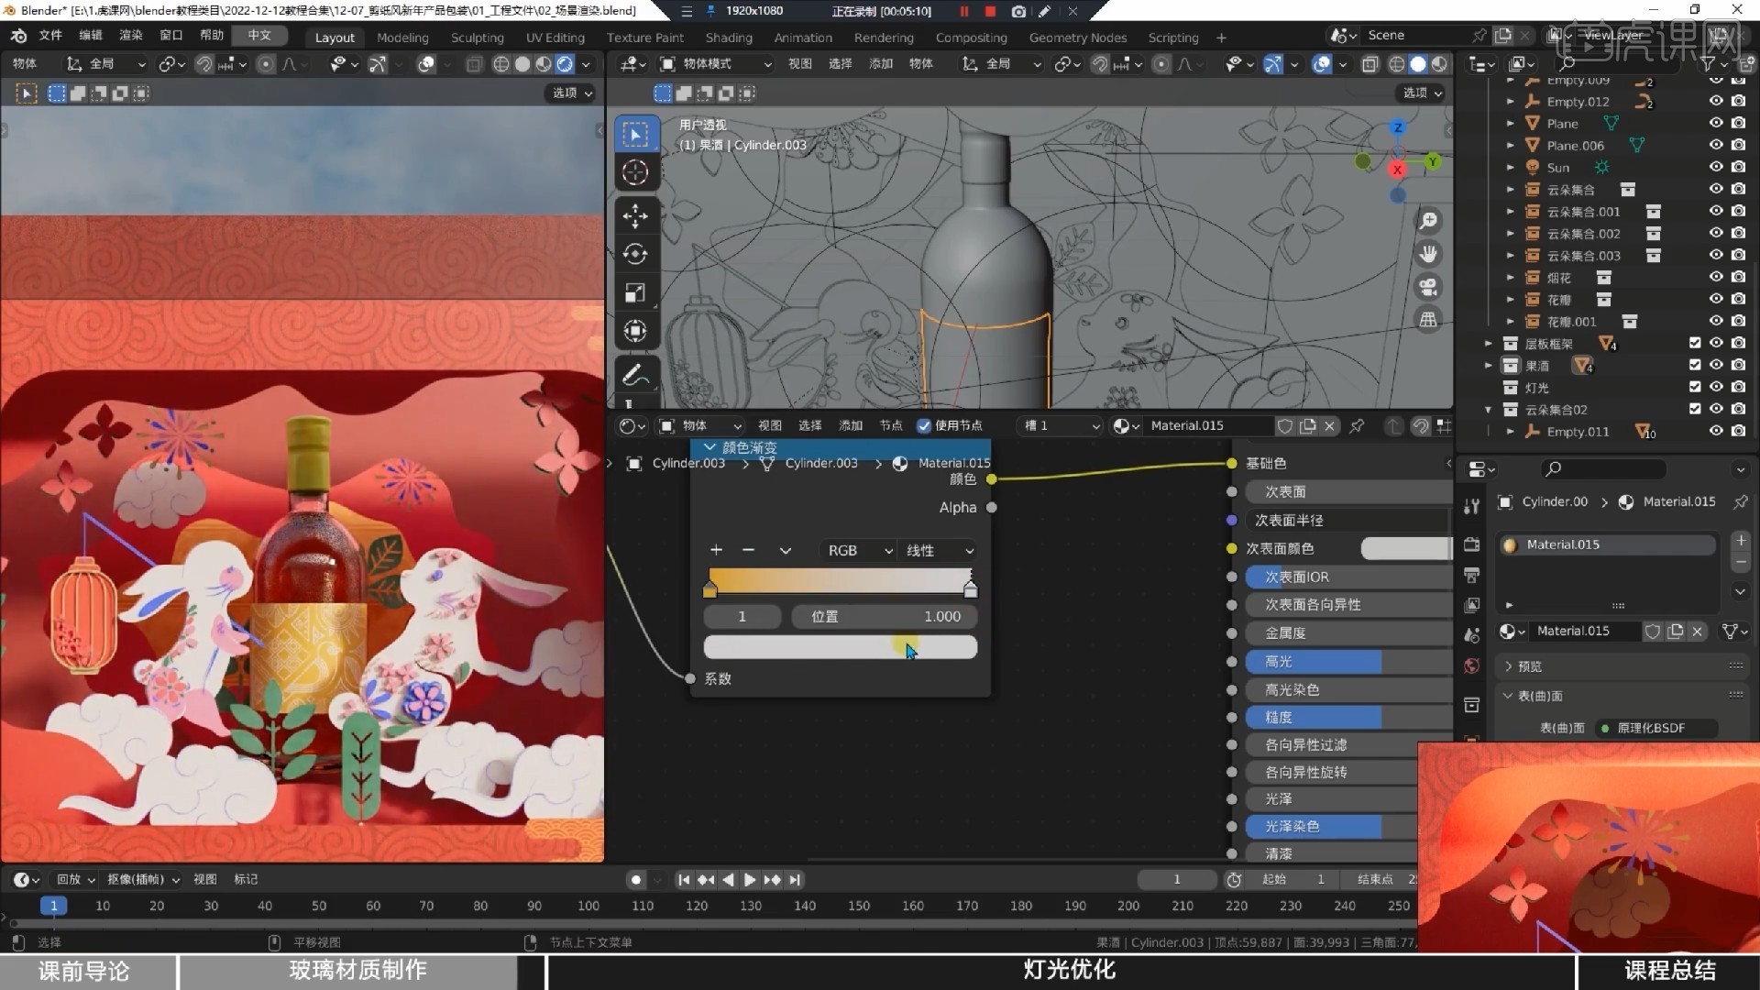Click the viewport zoom magnifier icon
The height and width of the screenshot is (990, 1760).
[x=1428, y=221]
